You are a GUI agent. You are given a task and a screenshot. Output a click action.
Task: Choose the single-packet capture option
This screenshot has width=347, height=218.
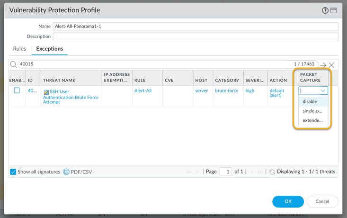coord(312,111)
